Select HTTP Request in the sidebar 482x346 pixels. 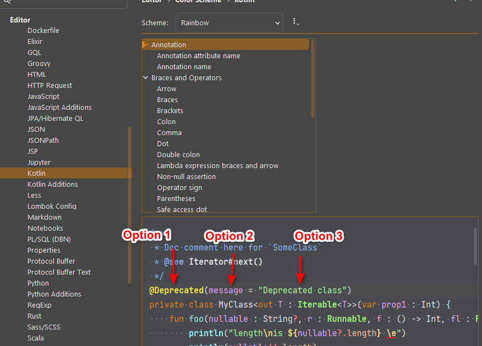(49, 85)
